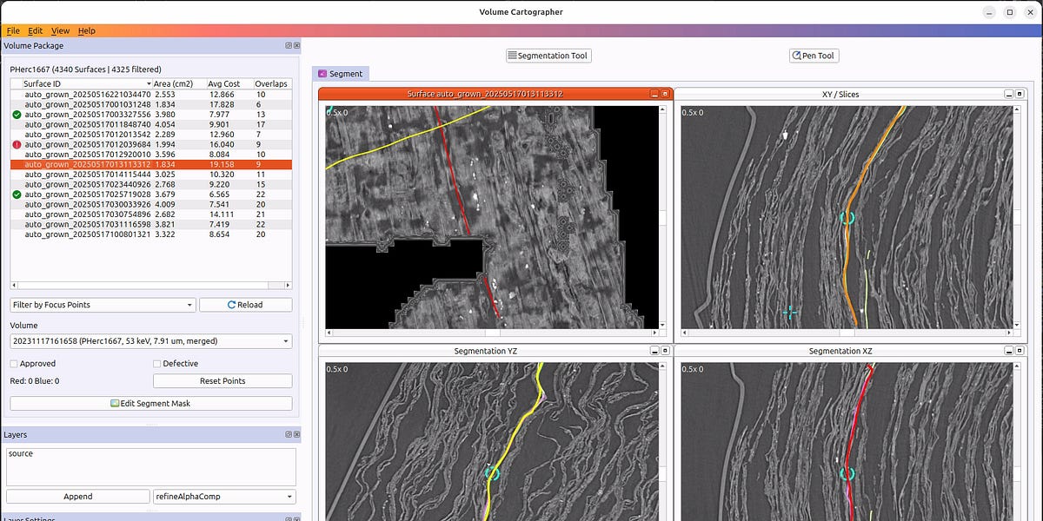Sort by Avg Cost column header
1043x521 pixels.
click(229, 83)
